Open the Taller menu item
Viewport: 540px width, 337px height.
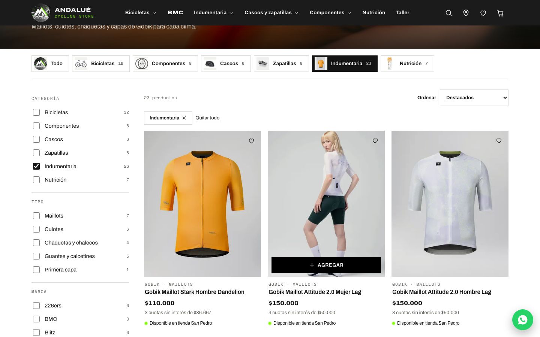(402, 13)
